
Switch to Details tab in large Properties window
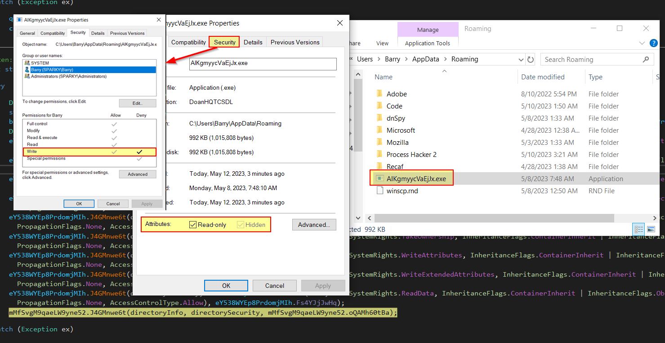(x=253, y=42)
